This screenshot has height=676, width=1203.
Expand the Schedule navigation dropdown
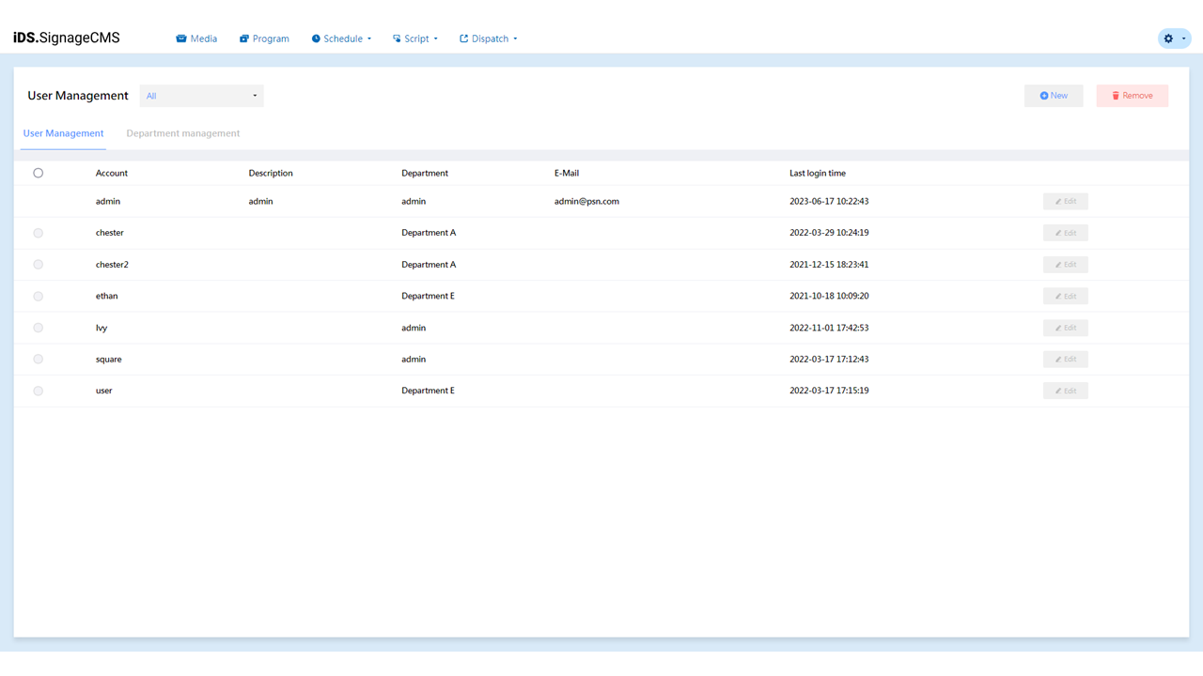[x=341, y=38]
